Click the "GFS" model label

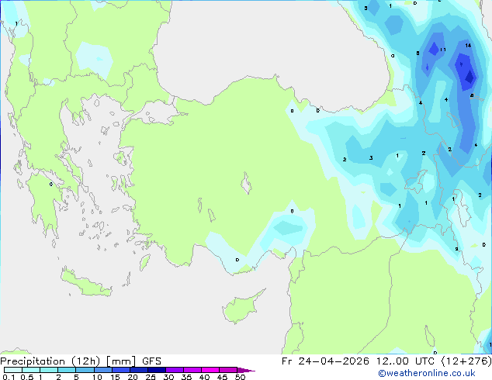pos(151,361)
